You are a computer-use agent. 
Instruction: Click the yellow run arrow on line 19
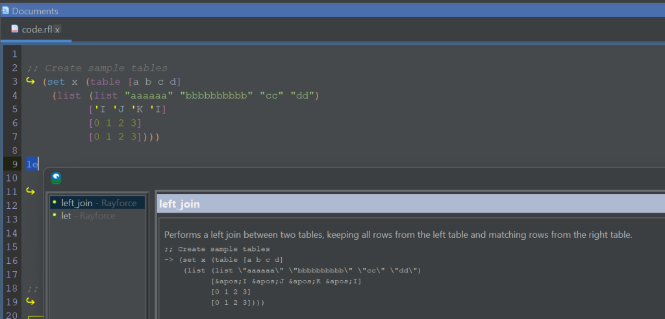[x=30, y=301]
